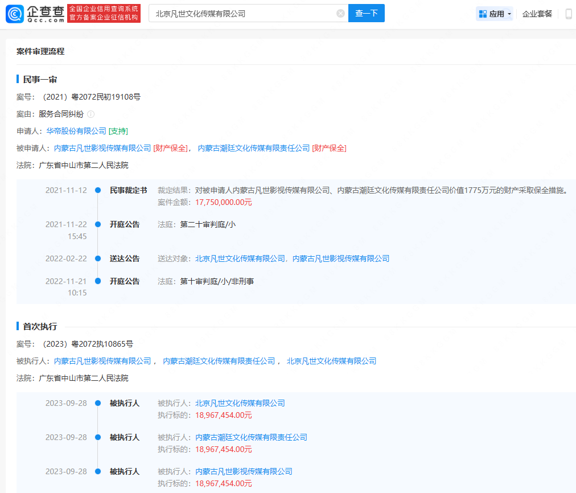Click 开庭公告 label dated 2021-11-22
The width and height of the screenshot is (576, 493).
point(125,224)
